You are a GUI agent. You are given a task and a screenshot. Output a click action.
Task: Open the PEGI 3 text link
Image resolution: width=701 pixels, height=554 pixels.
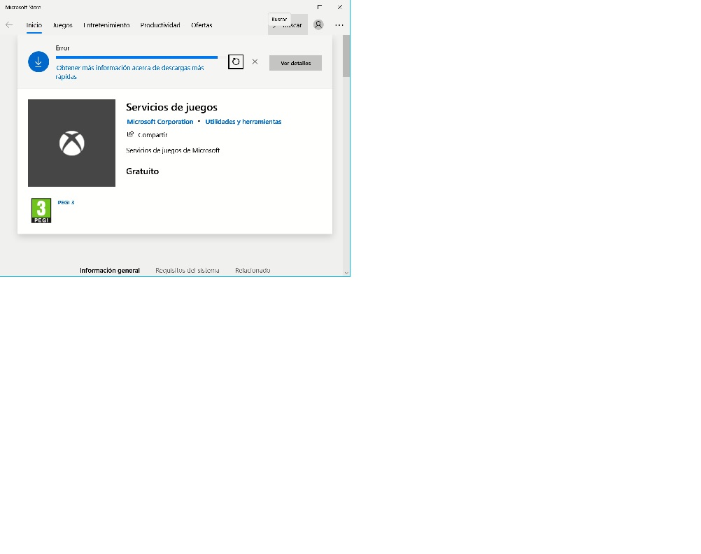pos(66,203)
